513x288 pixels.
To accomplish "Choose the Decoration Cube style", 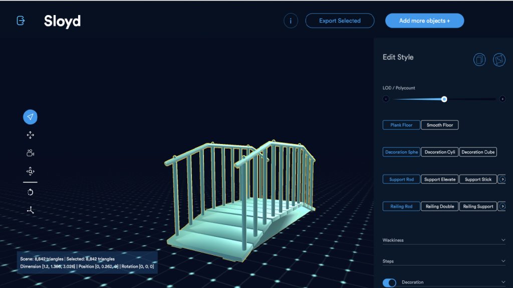I will (x=478, y=152).
